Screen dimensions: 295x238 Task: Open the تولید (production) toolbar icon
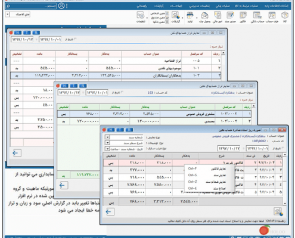click(x=190, y=17)
